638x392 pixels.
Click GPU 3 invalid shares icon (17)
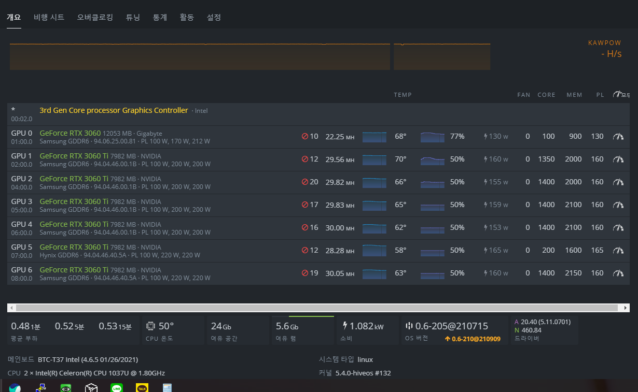pos(305,205)
